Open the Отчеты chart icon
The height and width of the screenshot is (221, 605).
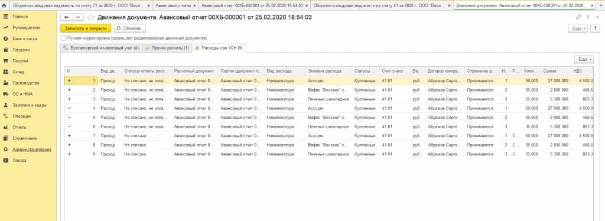pyautogui.click(x=5, y=127)
